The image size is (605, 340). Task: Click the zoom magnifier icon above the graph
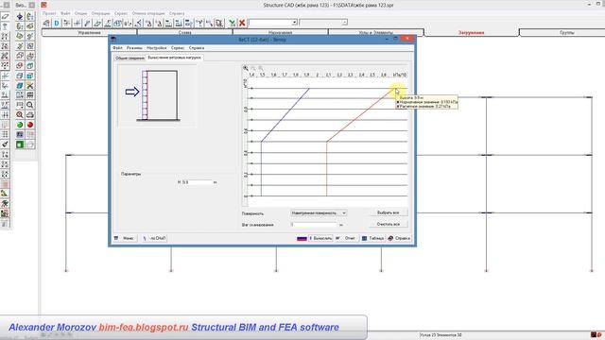click(246, 68)
